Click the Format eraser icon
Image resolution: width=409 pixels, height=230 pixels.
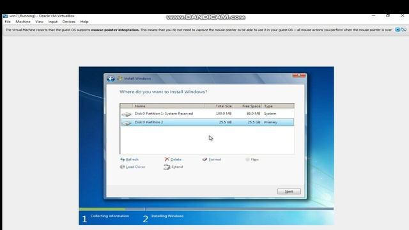point(204,159)
